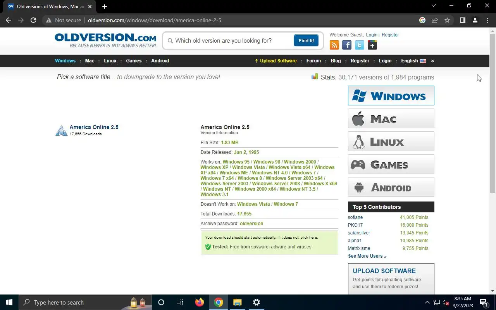Viewport: 496px width, 310px height.
Task: Open Windows Start menu
Action: pos(9,302)
